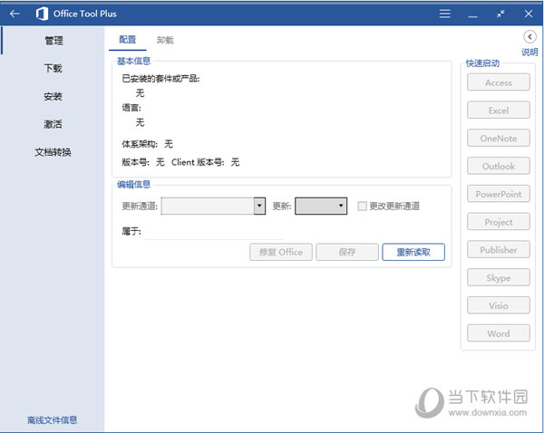Launch OneNote from quick start
This screenshot has width=544, height=433.
498,139
